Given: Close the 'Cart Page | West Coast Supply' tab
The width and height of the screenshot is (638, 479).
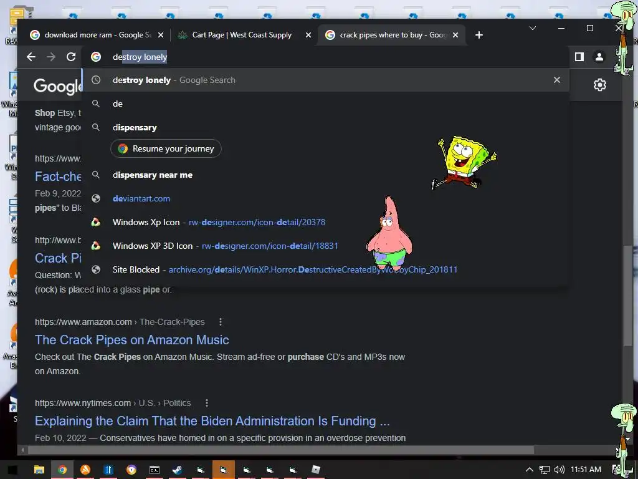Looking at the screenshot, I should pos(308,35).
